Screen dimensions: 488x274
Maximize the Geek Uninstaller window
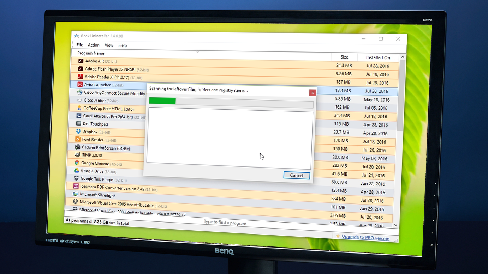pos(381,39)
